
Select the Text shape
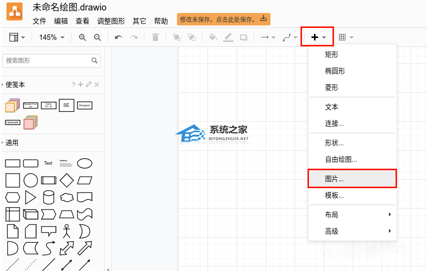tap(48, 163)
